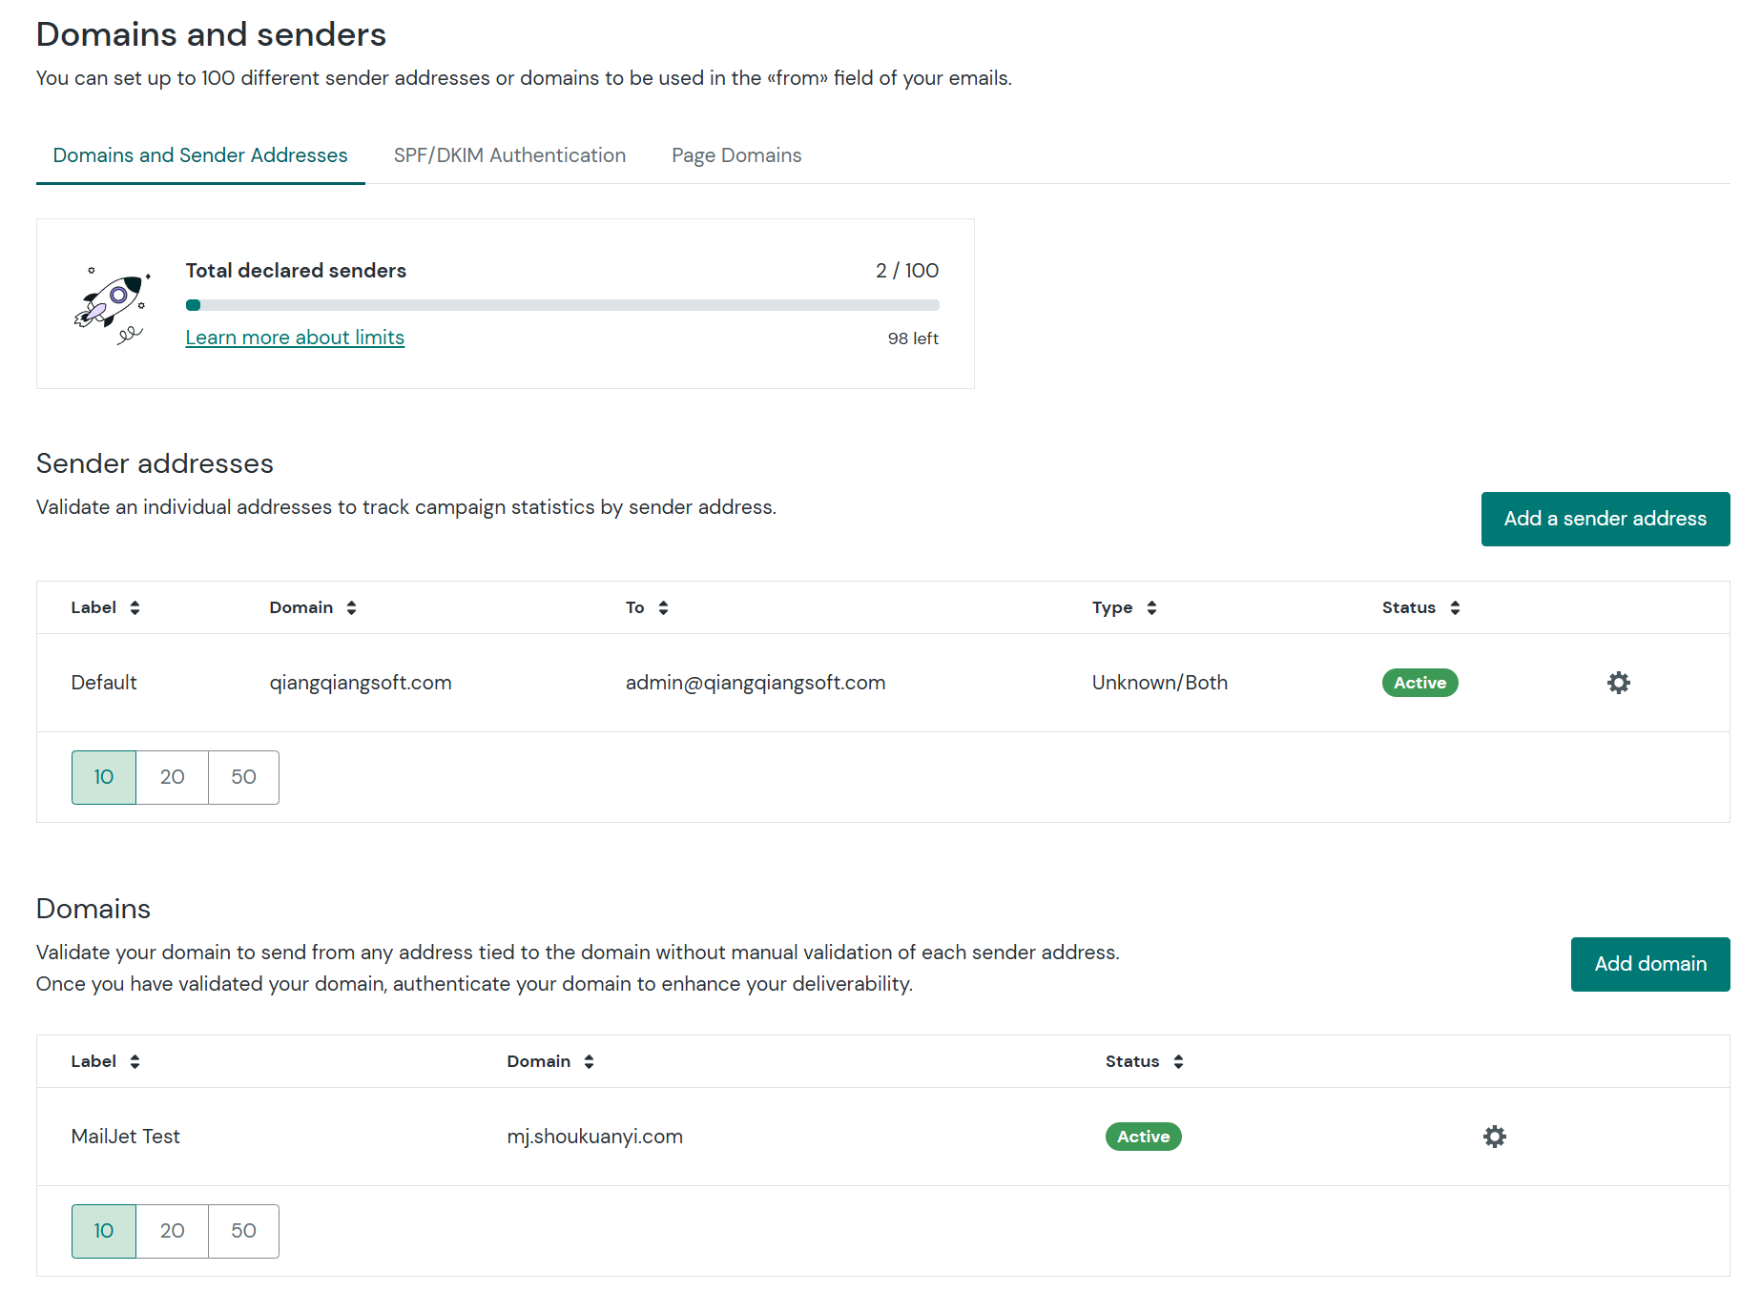Show 50 sender addresses per page
This screenshot has width=1761, height=1312.
click(243, 777)
